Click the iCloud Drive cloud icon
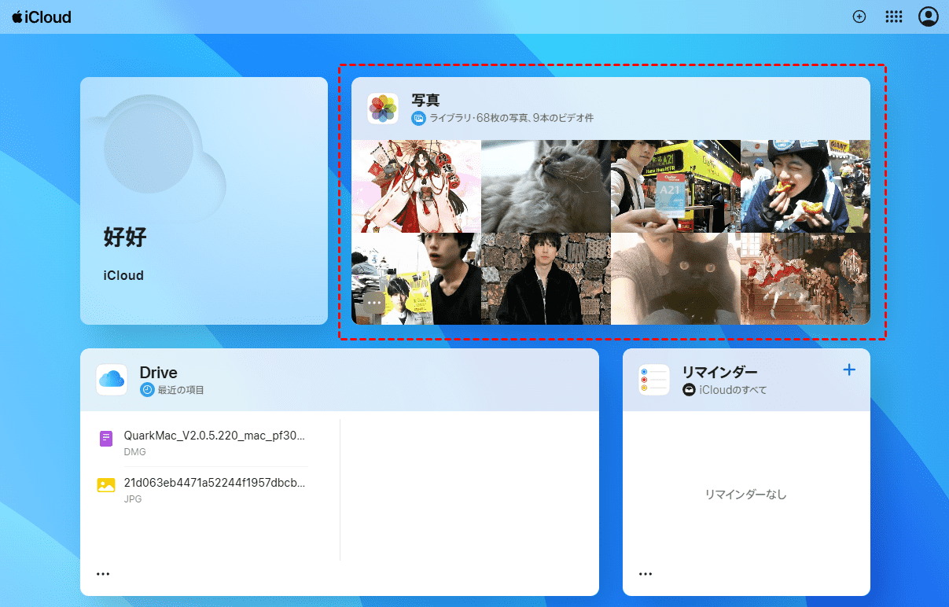Viewport: 949px width, 607px height. [112, 380]
